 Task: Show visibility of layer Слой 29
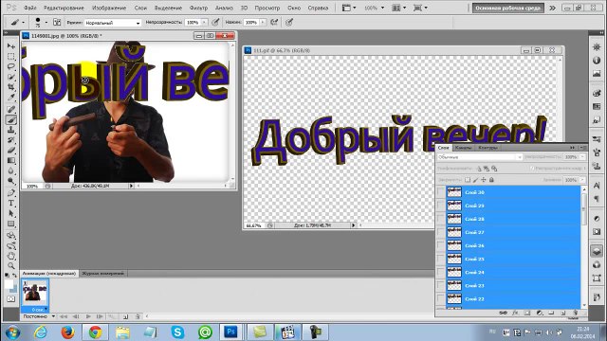pyautogui.click(x=440, y=206)
